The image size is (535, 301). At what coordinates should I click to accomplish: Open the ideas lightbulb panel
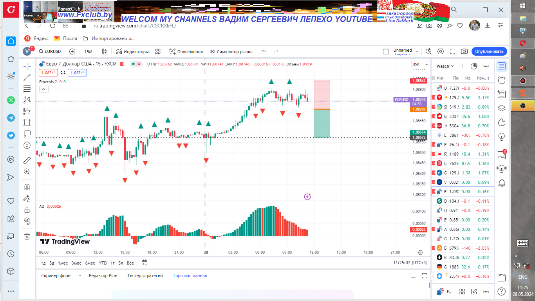pyautogui.click(x=501, y=137)
